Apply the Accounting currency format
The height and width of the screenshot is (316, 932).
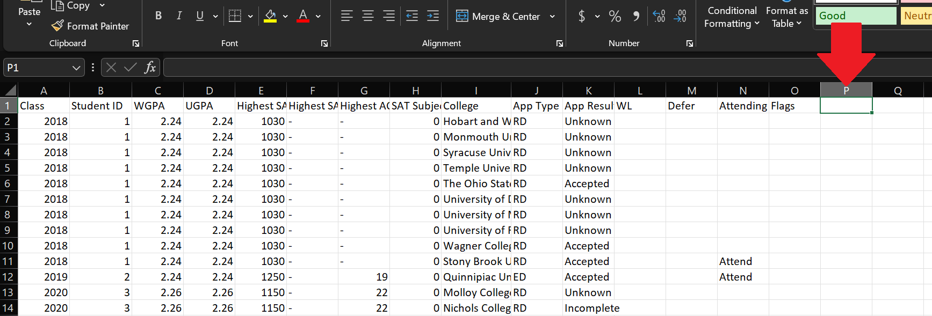click(x=582, y=16)
